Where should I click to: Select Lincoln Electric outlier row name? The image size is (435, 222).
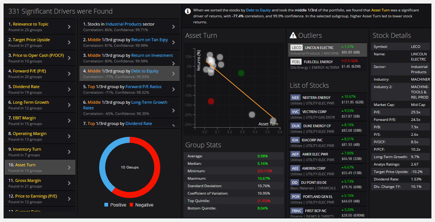coord(319,48)
